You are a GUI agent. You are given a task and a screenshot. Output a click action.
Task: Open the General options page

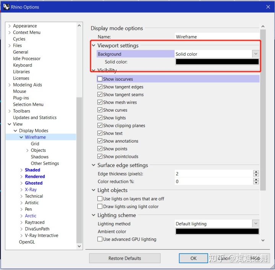click(x=21, y=52)
